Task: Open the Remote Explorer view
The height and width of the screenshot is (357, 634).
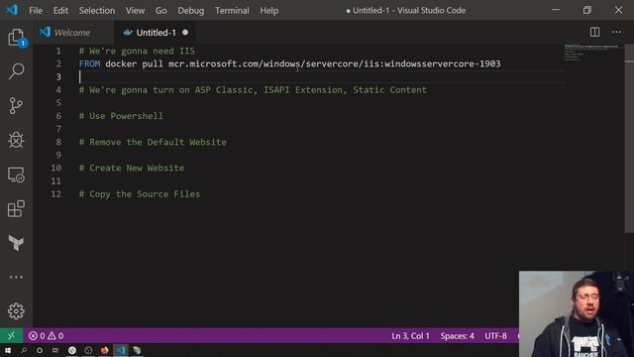Action: point(16,175)
